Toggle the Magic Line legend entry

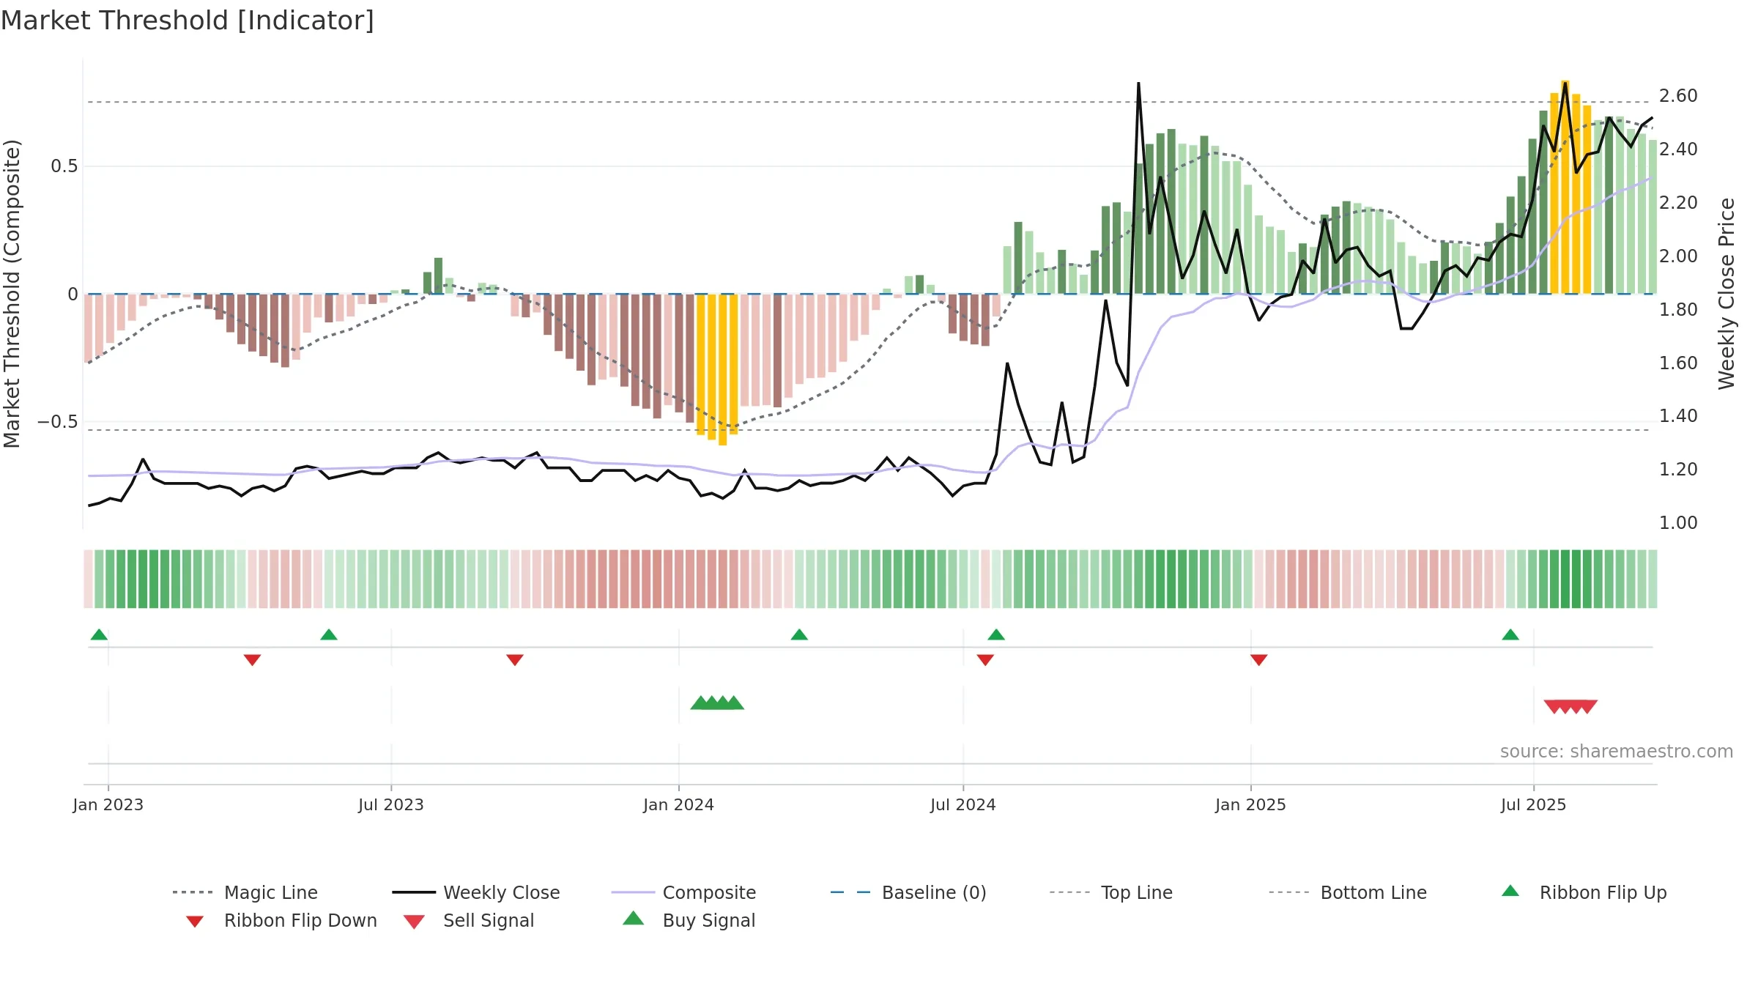click(x=245, y=892)
